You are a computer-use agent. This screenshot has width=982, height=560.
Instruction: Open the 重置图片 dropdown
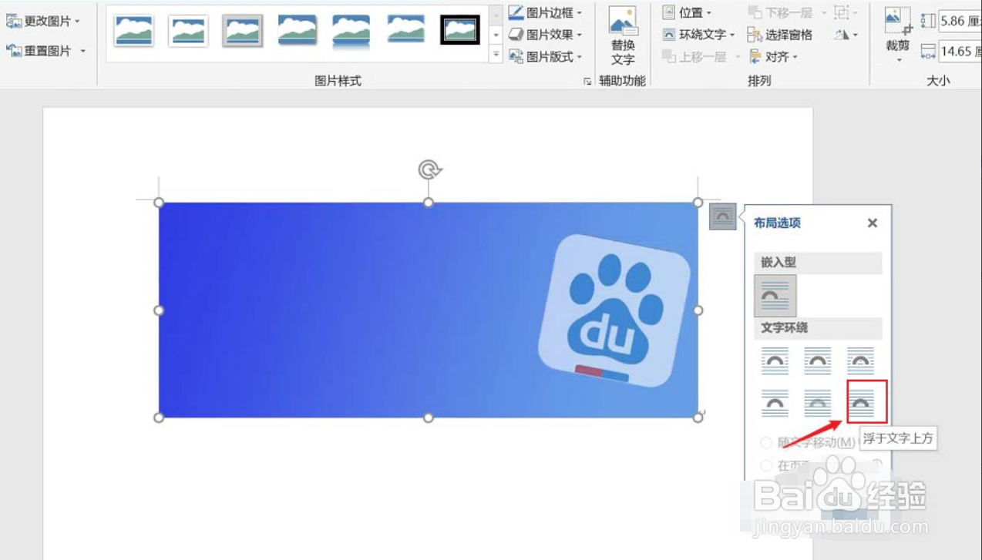click(45, 50)
